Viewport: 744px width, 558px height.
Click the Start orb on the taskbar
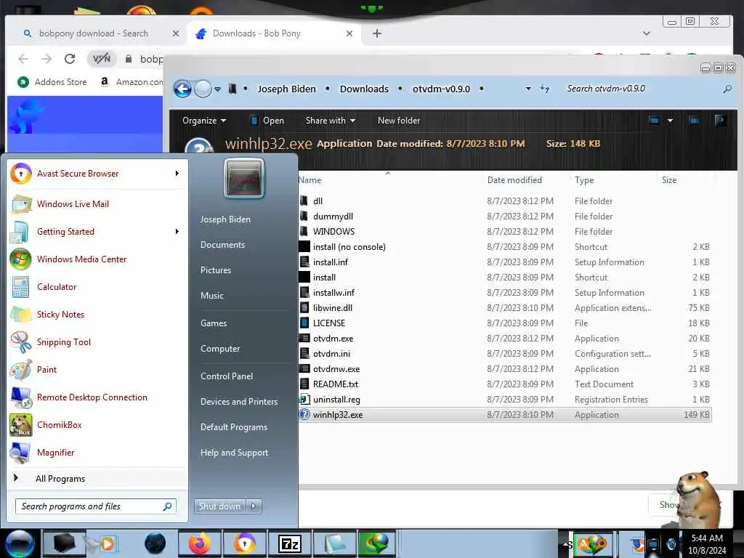coord(20,543)
